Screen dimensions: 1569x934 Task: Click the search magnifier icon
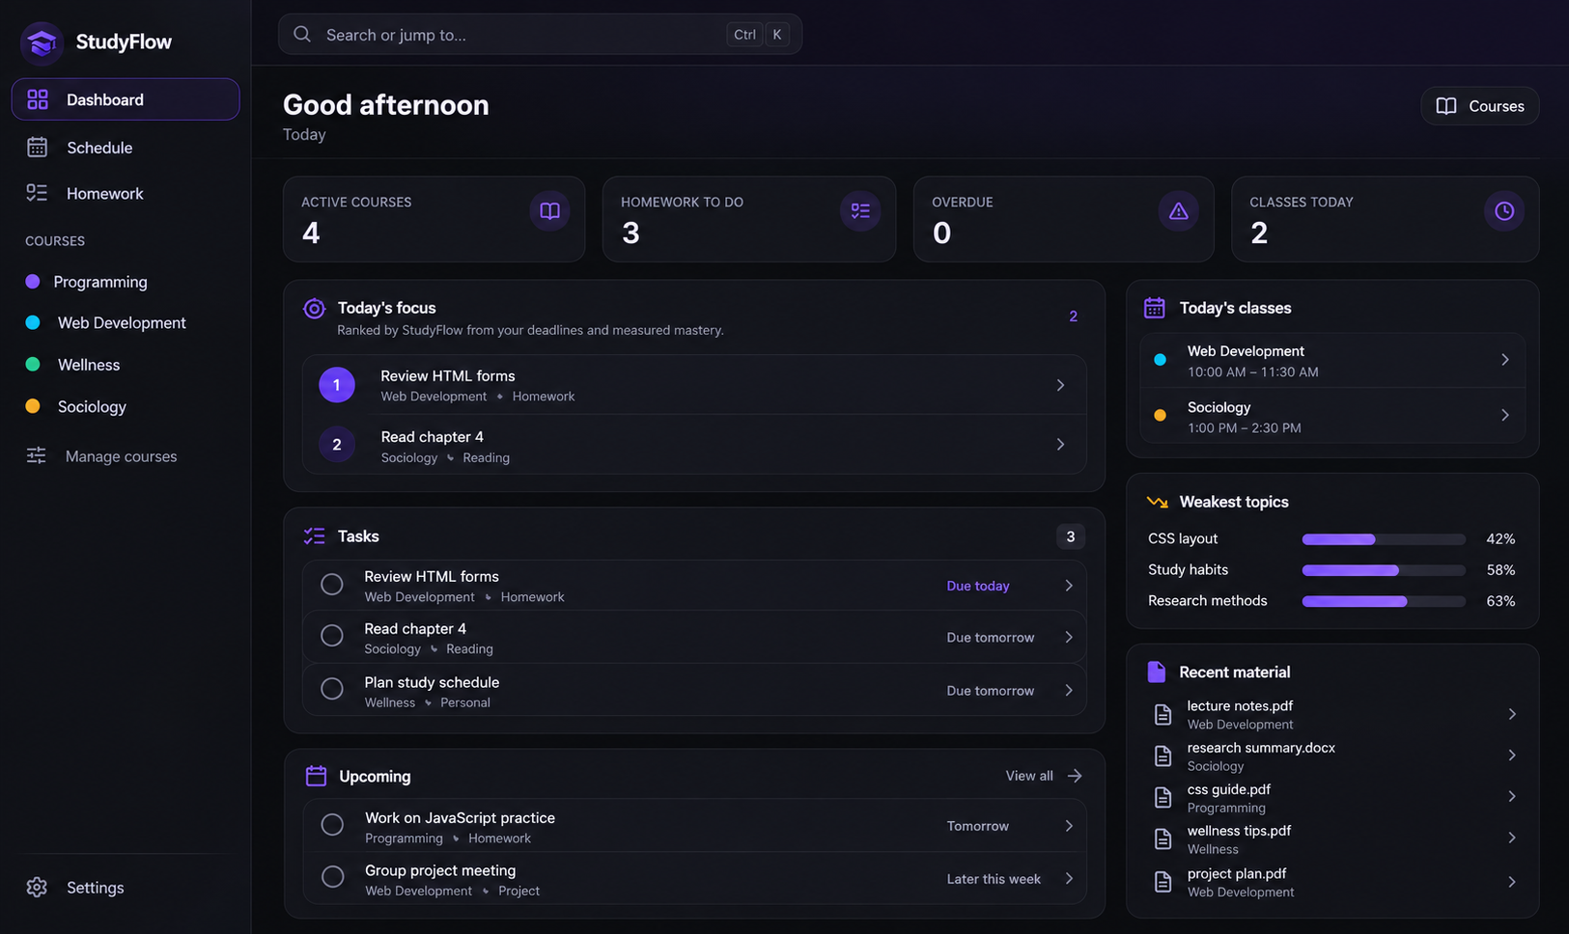pos(302,35)
